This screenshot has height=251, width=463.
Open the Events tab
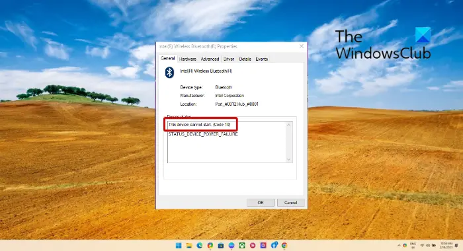(x=262, y=59)
